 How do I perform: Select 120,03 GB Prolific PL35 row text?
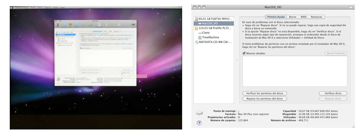click(216, 28)
